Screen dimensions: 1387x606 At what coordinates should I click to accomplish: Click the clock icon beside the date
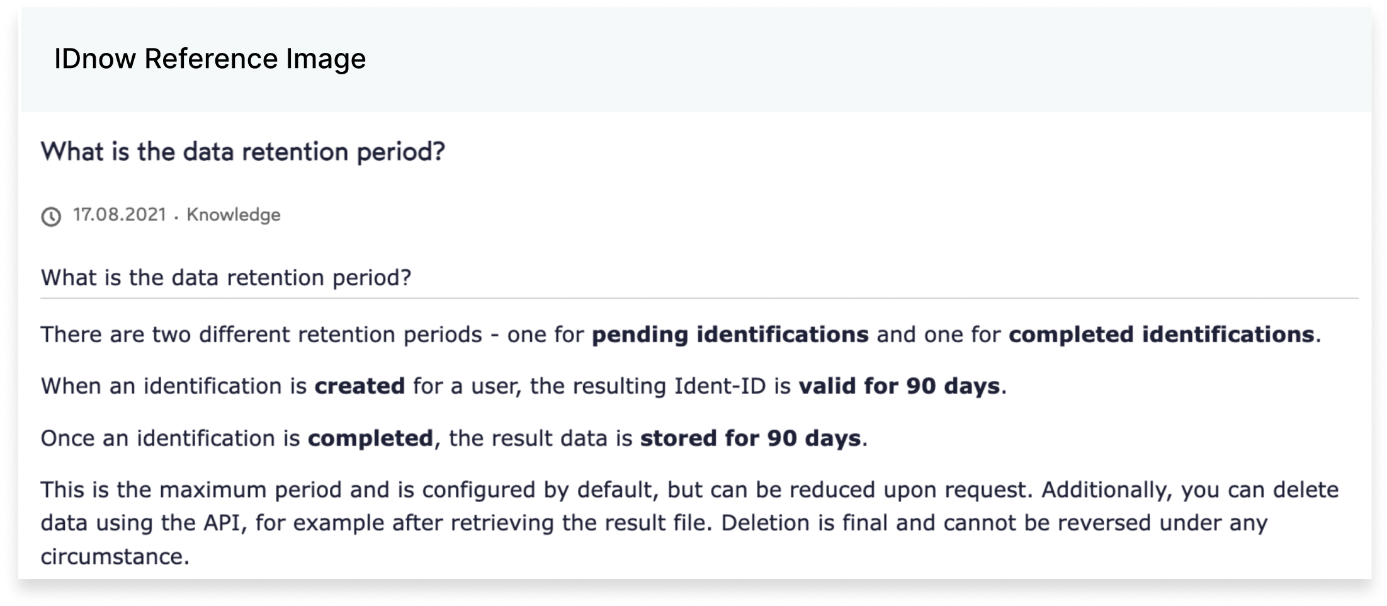51,216
